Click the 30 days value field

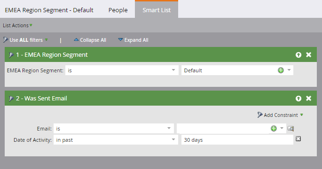(x=237, y=140)
